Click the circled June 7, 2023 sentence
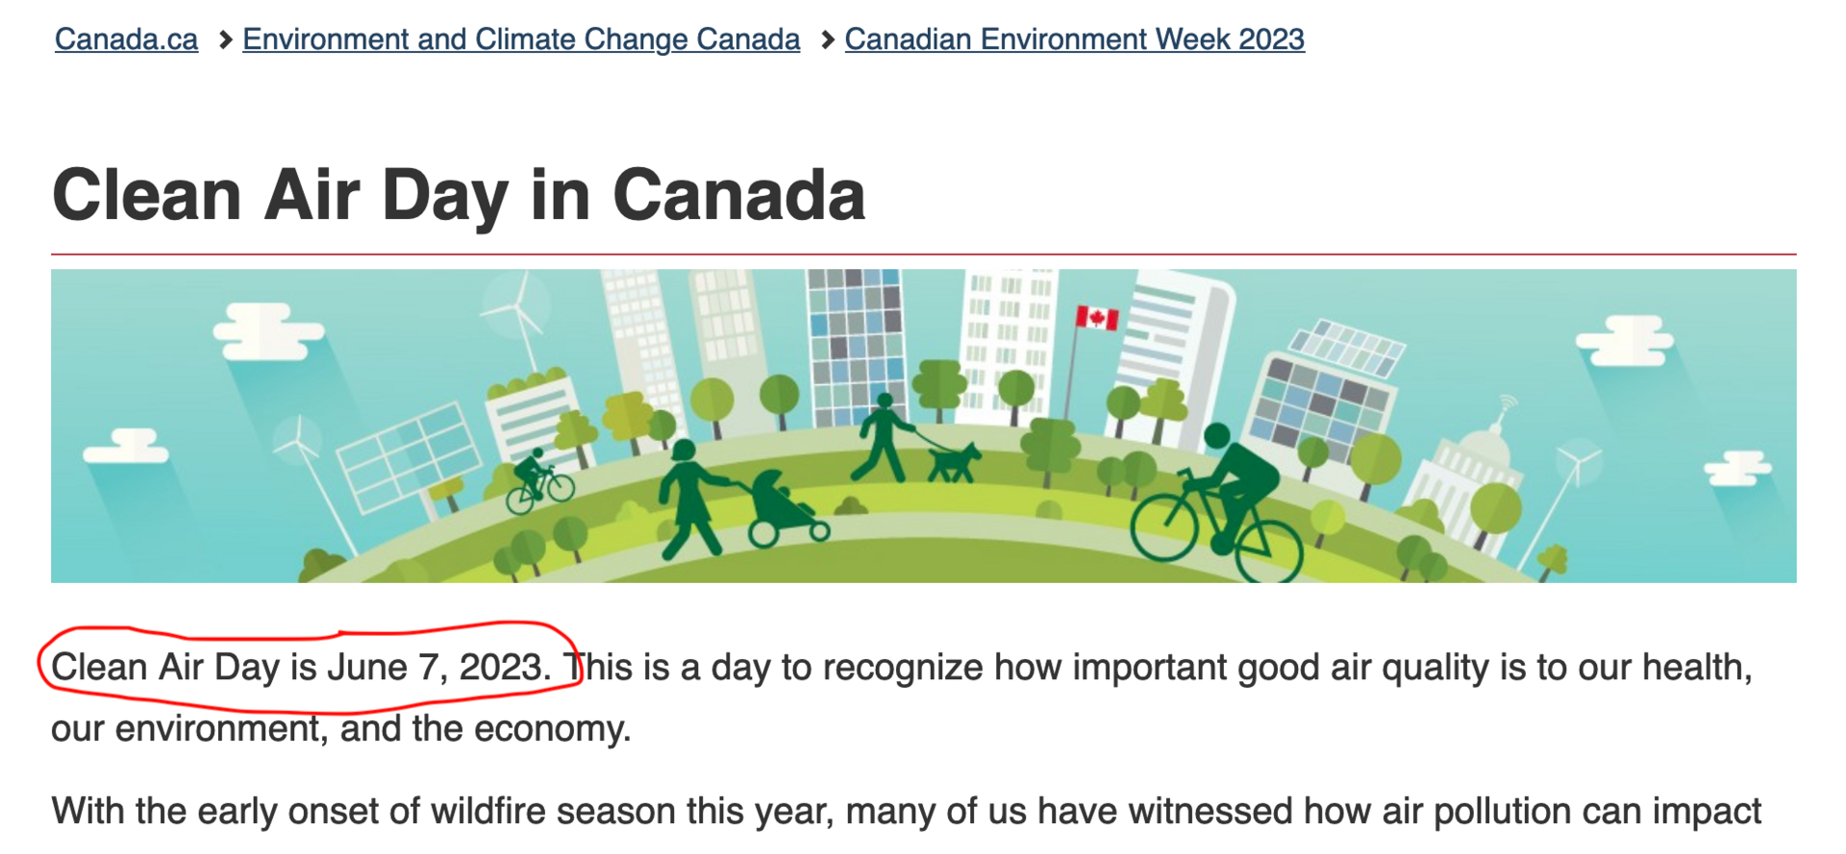Screen dimensions: 1846x854 [301, 667]
